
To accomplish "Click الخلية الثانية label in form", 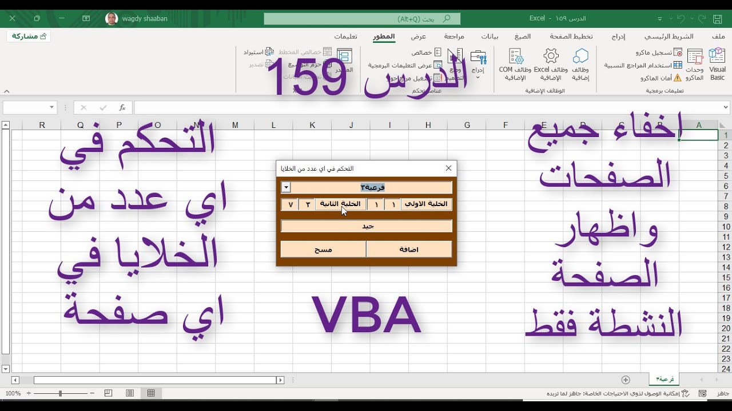I will point(340,204).
